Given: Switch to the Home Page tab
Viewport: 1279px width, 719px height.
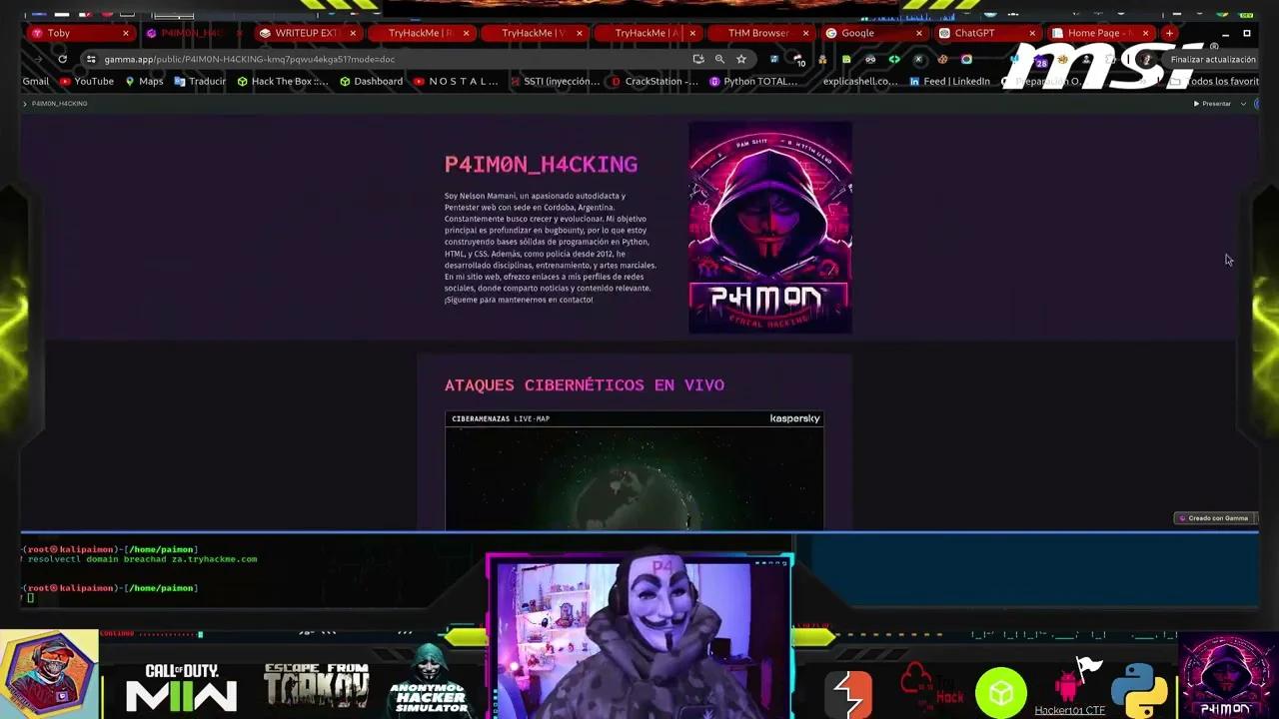Looking at the screenshot, I should (1101, 33).
